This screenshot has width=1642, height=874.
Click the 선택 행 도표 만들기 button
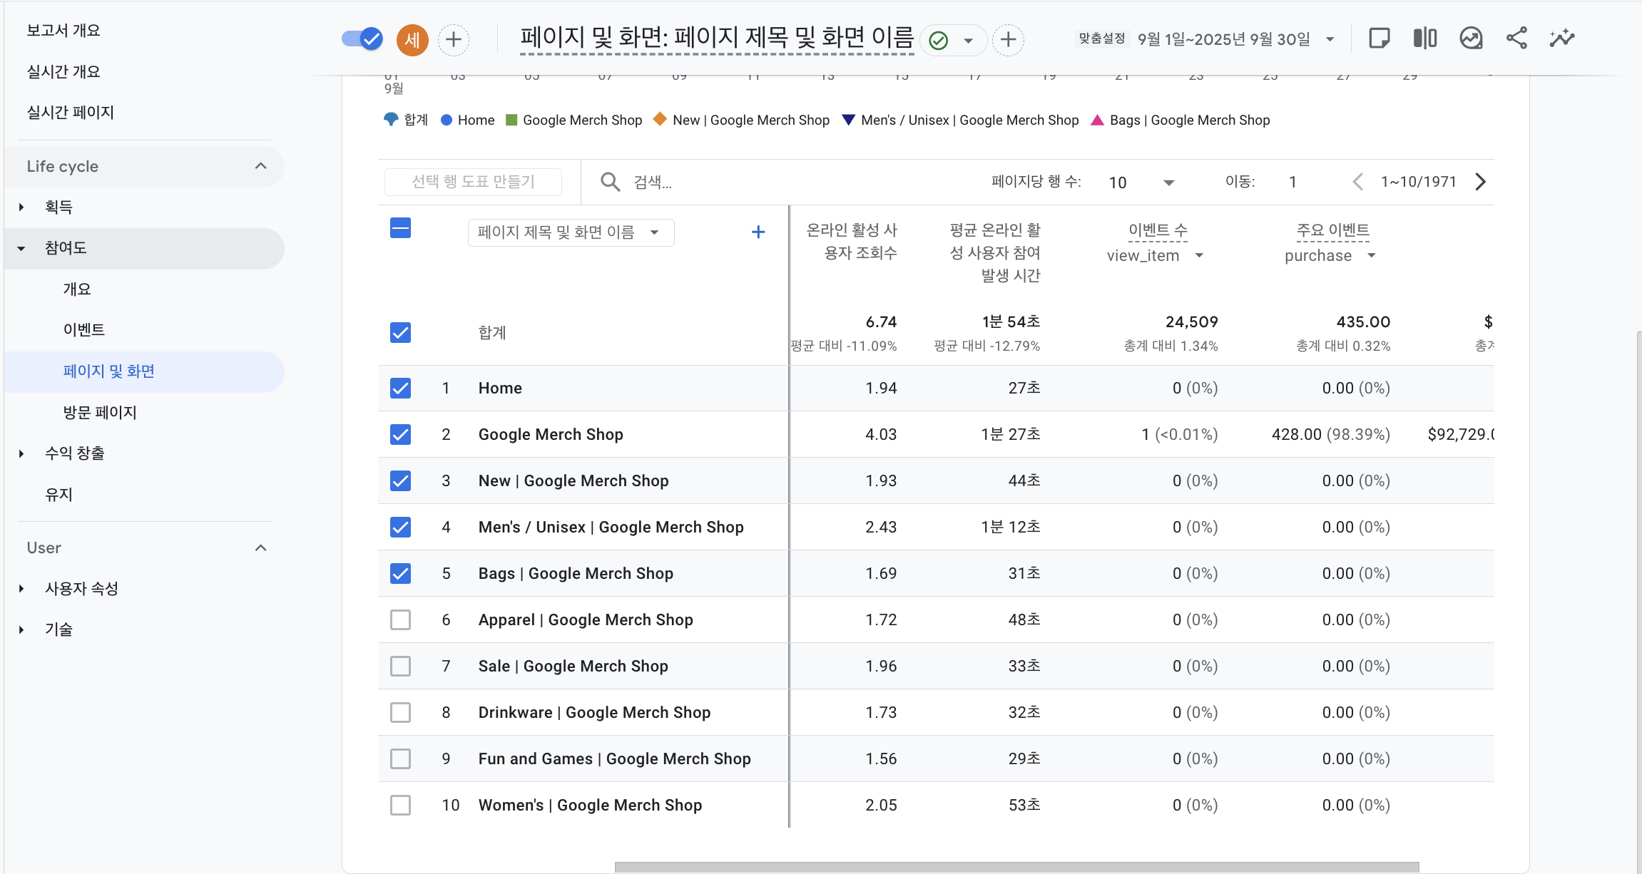(473, 182)
